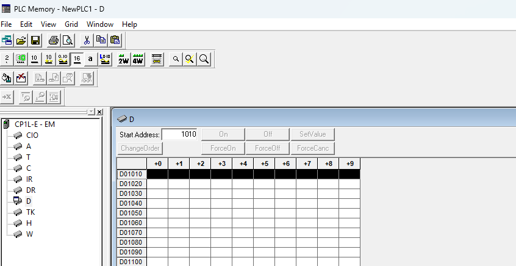Paste clipboard into grid
This screenshot has height=266, width=516.
tap(115, 40)
